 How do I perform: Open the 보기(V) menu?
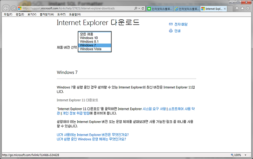32,14
